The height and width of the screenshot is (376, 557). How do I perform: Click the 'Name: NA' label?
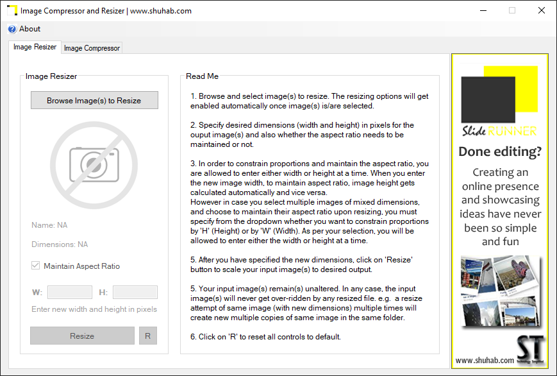pos(49,225)
